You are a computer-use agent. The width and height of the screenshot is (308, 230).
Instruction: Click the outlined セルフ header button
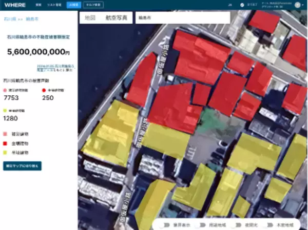pyautogui.click(x=93, y=5)
